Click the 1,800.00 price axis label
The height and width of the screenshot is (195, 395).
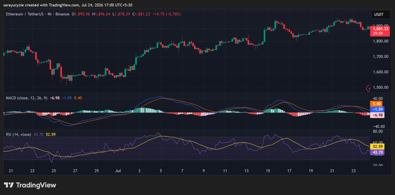pyautogui.click(x=380, y=41)
